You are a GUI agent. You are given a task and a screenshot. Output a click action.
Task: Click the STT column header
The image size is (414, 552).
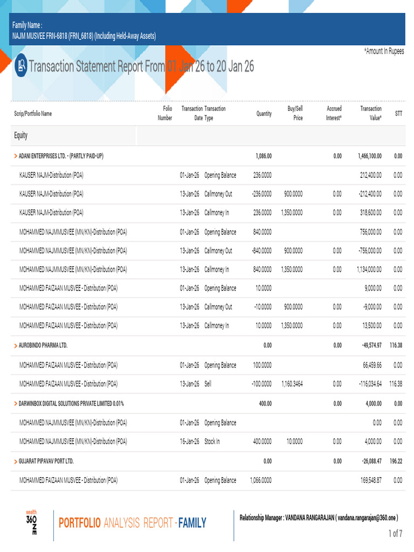398,113
